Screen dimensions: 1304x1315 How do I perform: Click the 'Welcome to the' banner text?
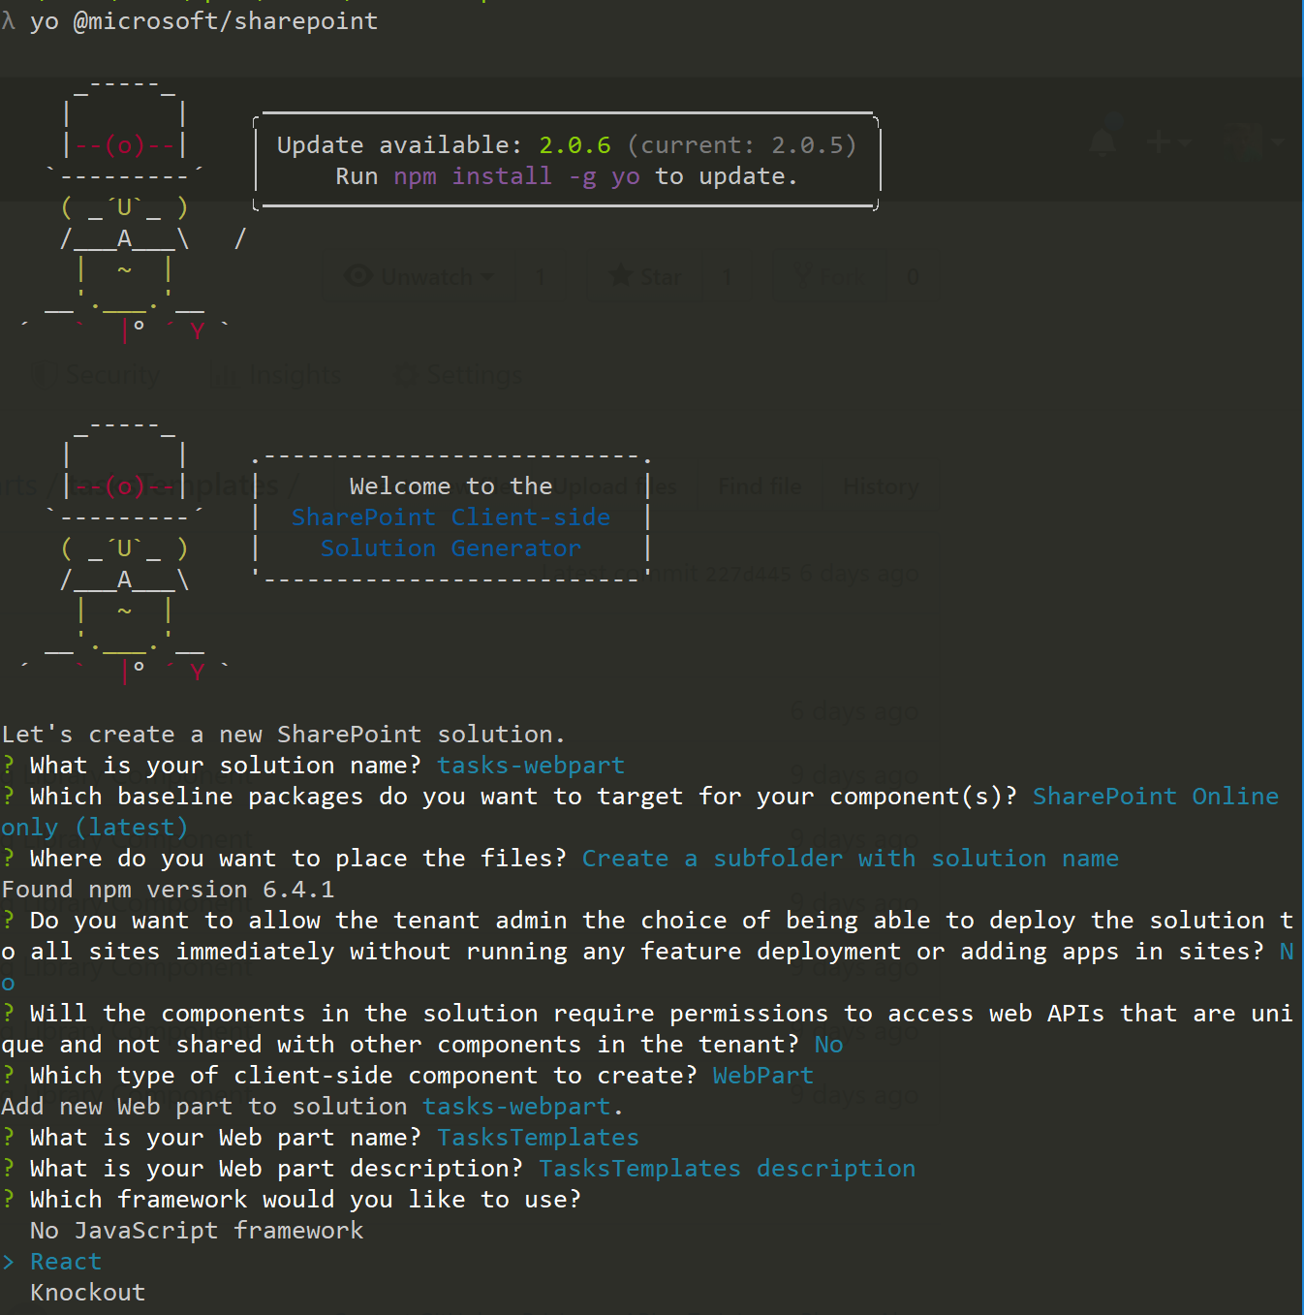coord(450,486)
